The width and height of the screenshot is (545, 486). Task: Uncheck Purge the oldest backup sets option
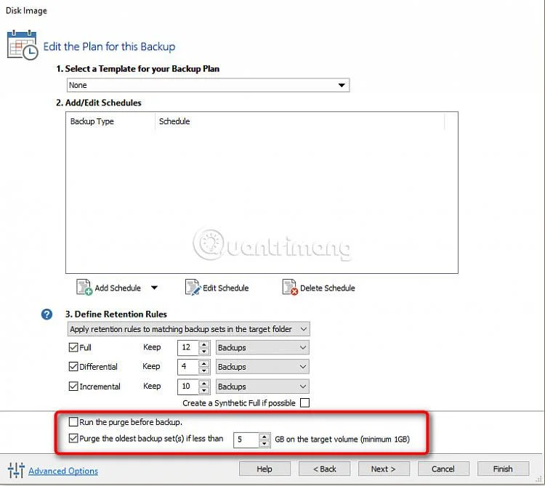point(73,438)
